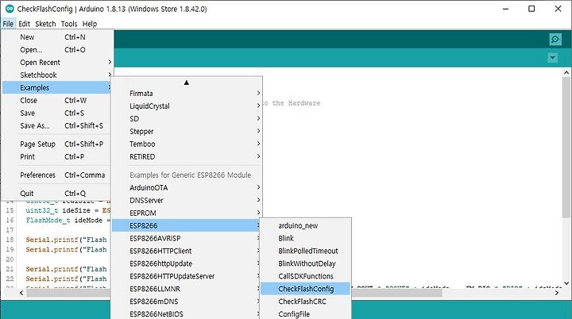
Task: Choose Save As... from the File menu
Action: coord(57,125)
